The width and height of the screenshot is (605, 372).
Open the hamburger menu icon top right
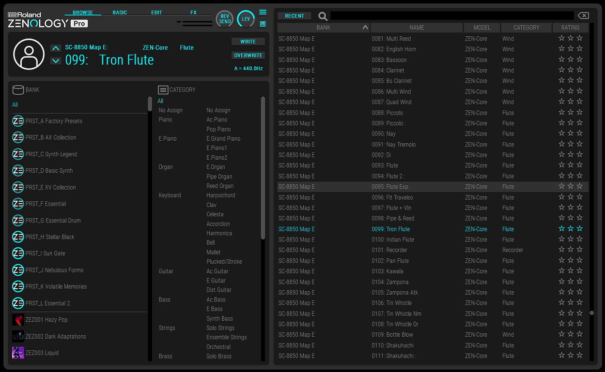click(x=263, y=13)
